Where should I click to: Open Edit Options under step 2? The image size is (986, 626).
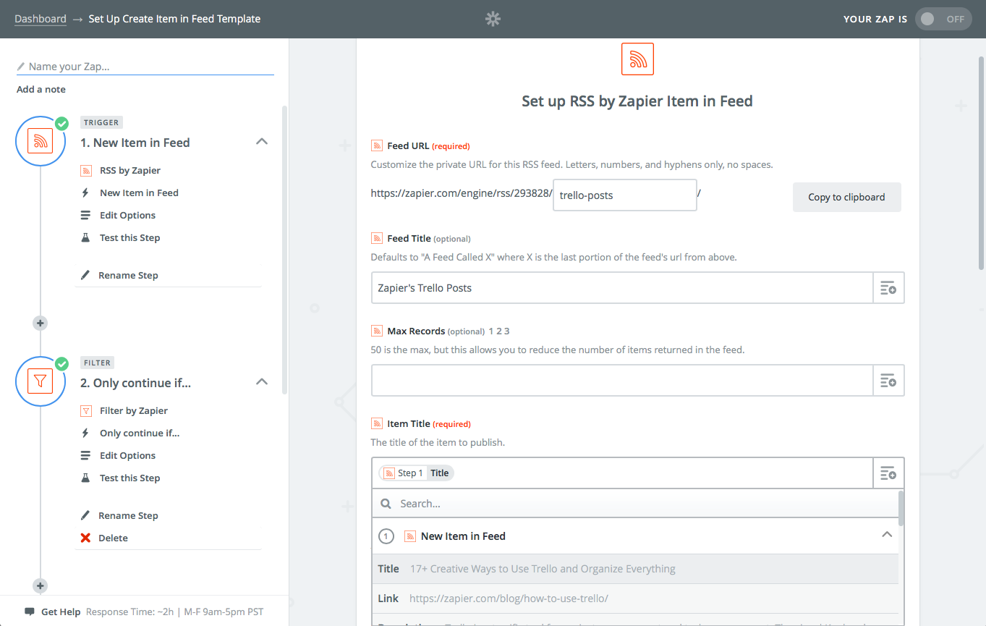[127, 455]
